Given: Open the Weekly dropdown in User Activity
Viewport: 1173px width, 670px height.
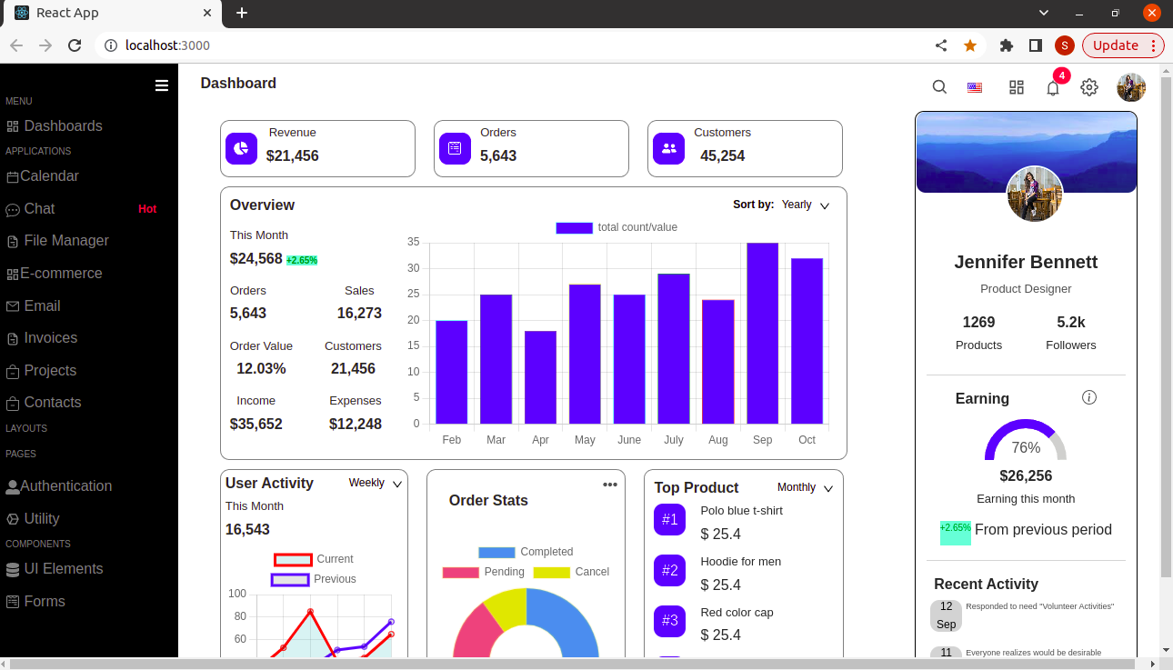Looking at the screenshot, I should [375, 483].
